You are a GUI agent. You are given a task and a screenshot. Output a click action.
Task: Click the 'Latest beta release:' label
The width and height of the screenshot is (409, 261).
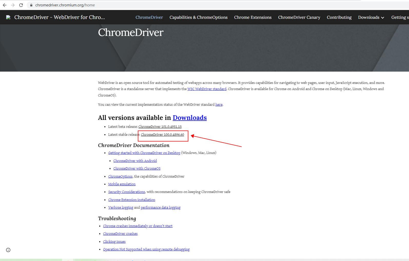tap(123, 127)
